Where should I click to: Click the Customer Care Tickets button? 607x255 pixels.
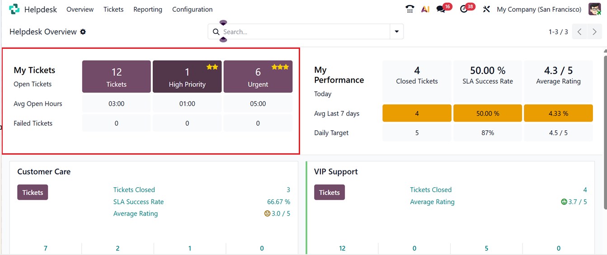pyautogui.click(x=33, y=192)
